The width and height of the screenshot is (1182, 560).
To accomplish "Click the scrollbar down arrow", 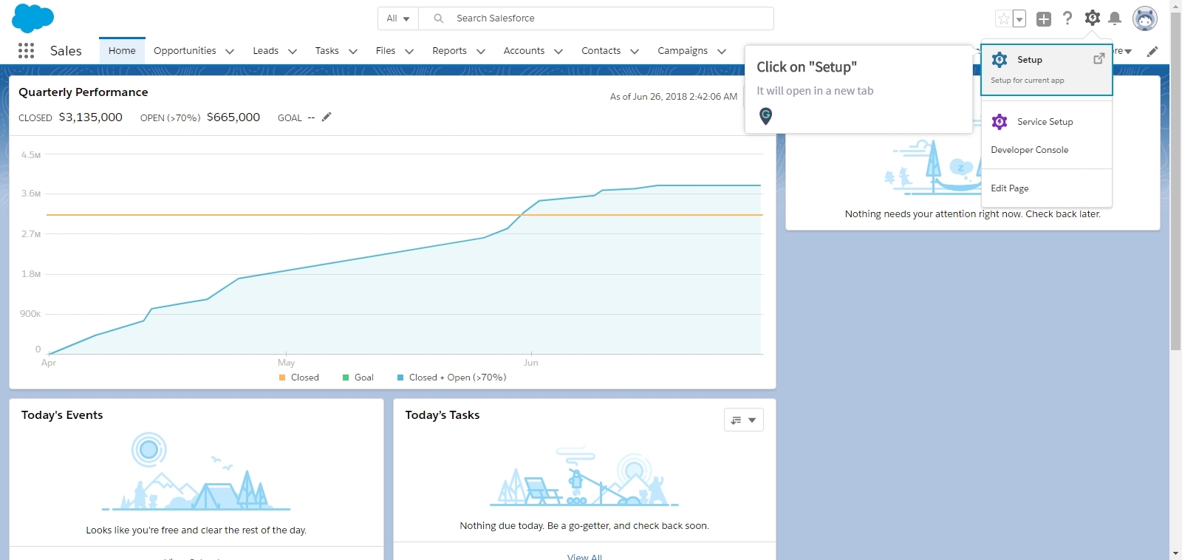I will pyautogui.click(x=1175, y=553).
